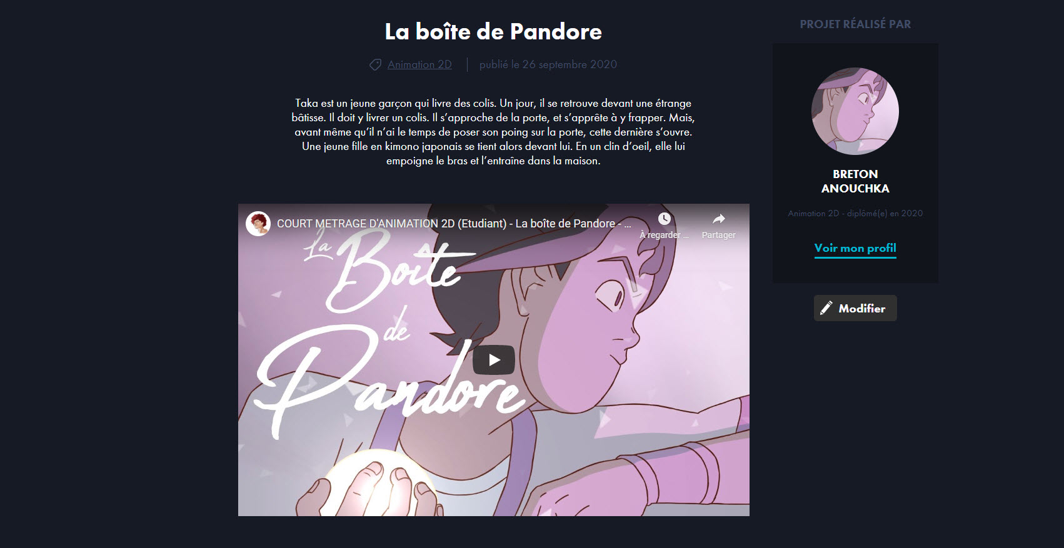Screen dimensions: 1064x548
Task: Click the project description paragraph
Action: point(493,132)
